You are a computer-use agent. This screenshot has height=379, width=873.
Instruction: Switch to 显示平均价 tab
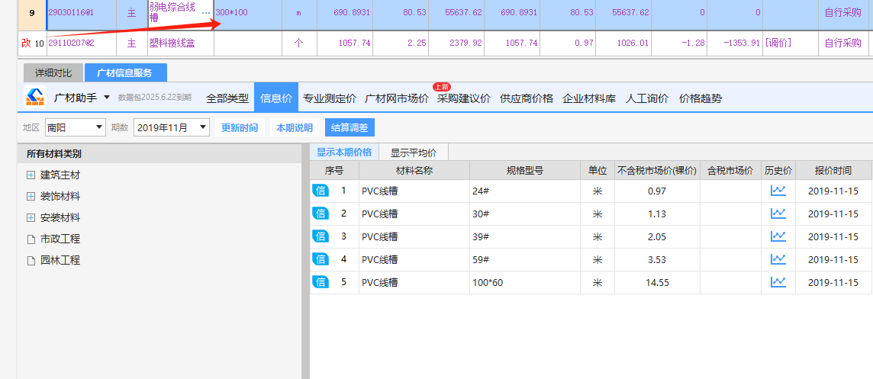point(413,153)
